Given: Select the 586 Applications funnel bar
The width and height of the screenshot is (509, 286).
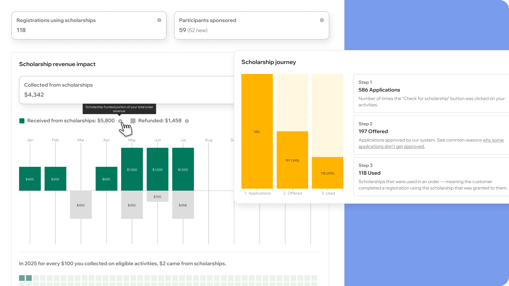Looking at the screenshot, I should point(257,132).
